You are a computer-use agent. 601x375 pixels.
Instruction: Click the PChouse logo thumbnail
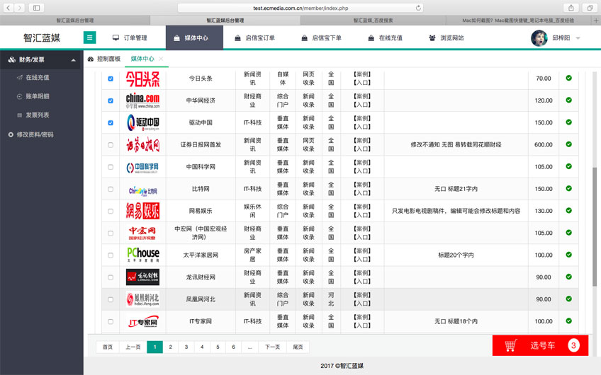point(142,255)
